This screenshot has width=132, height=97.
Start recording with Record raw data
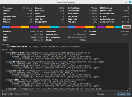click(x=124, y=94)
